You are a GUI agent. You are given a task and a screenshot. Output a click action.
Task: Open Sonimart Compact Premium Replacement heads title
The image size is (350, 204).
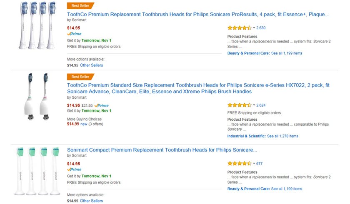tap(162, 150)
